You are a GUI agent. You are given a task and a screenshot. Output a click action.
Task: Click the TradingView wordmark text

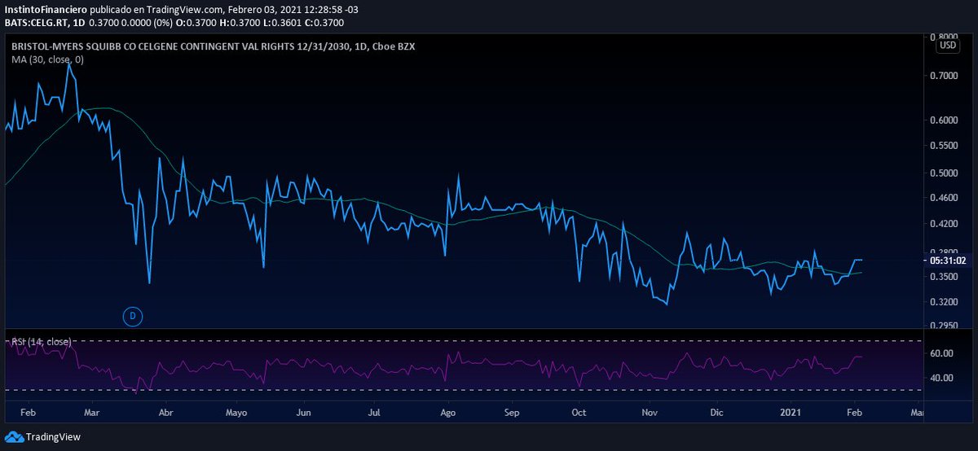coord(53,437)
